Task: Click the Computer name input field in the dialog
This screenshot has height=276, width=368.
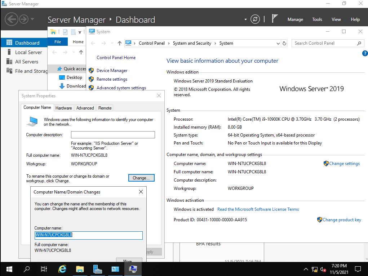Action: tap(88, 235)
